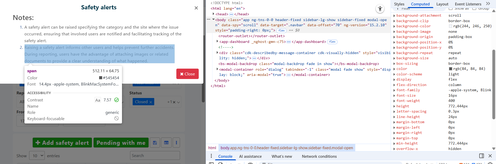Viewport: 496px width, 164px height.
Task: Open the entries count dropdown showing 10
Action: pos(37,156)
